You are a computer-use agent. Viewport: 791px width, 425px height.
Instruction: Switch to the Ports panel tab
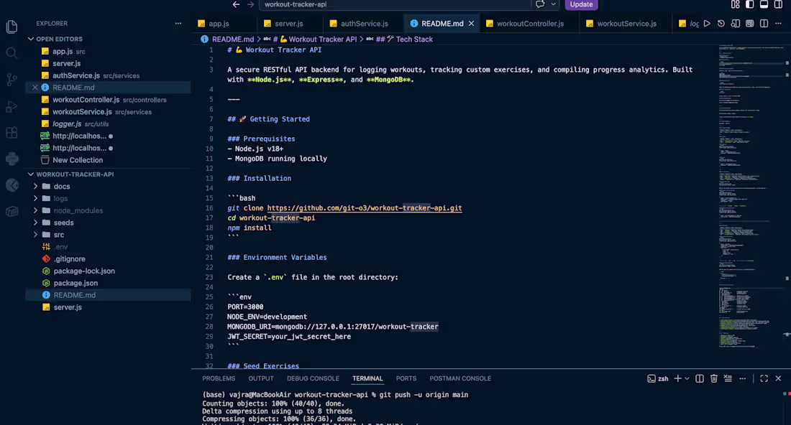point(406,378)
